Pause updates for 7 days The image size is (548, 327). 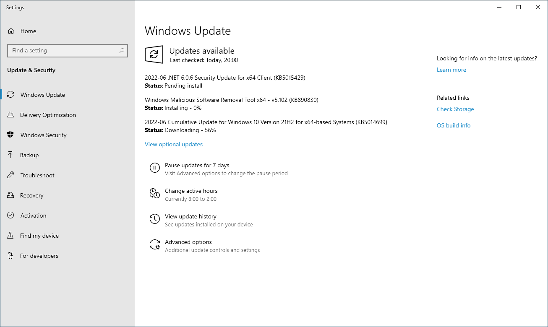[219, 169]
